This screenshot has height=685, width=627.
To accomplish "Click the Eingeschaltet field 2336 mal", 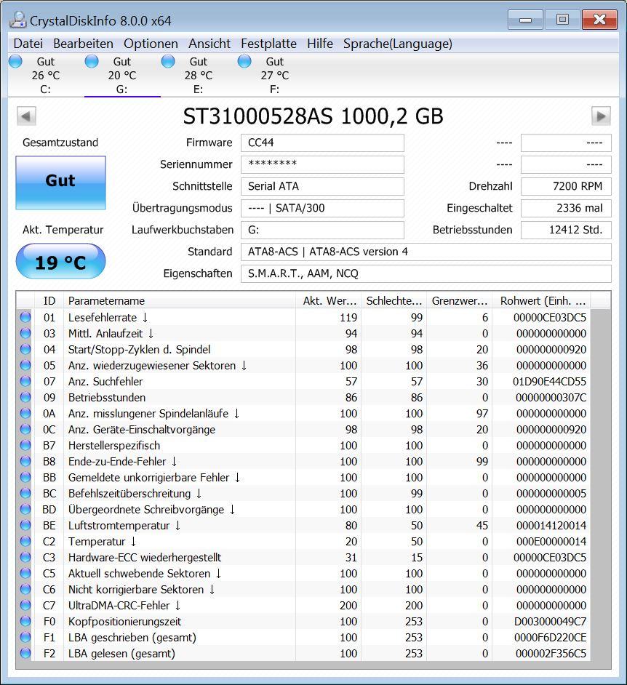I will (566, 209).
